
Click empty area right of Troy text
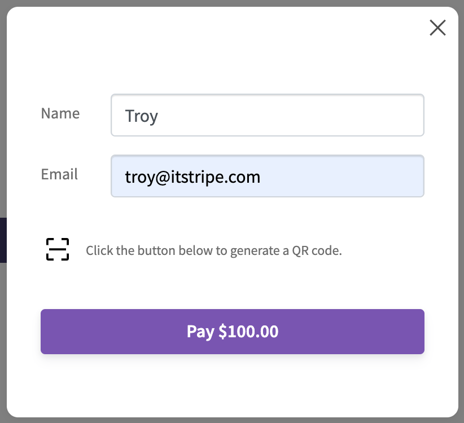point(290,115)
